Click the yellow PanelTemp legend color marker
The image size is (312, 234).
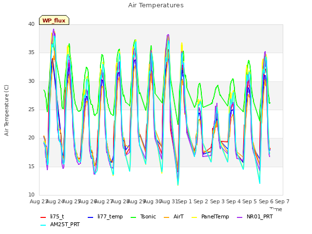[194, 217]
